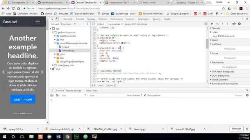The height and width of the screenshot is (140, 250).
Task: Expand the dist folder
Action: [55, 40]
